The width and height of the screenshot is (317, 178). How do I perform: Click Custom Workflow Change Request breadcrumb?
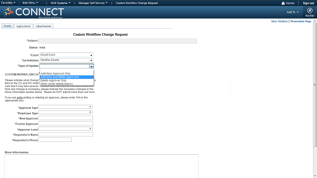137,3
